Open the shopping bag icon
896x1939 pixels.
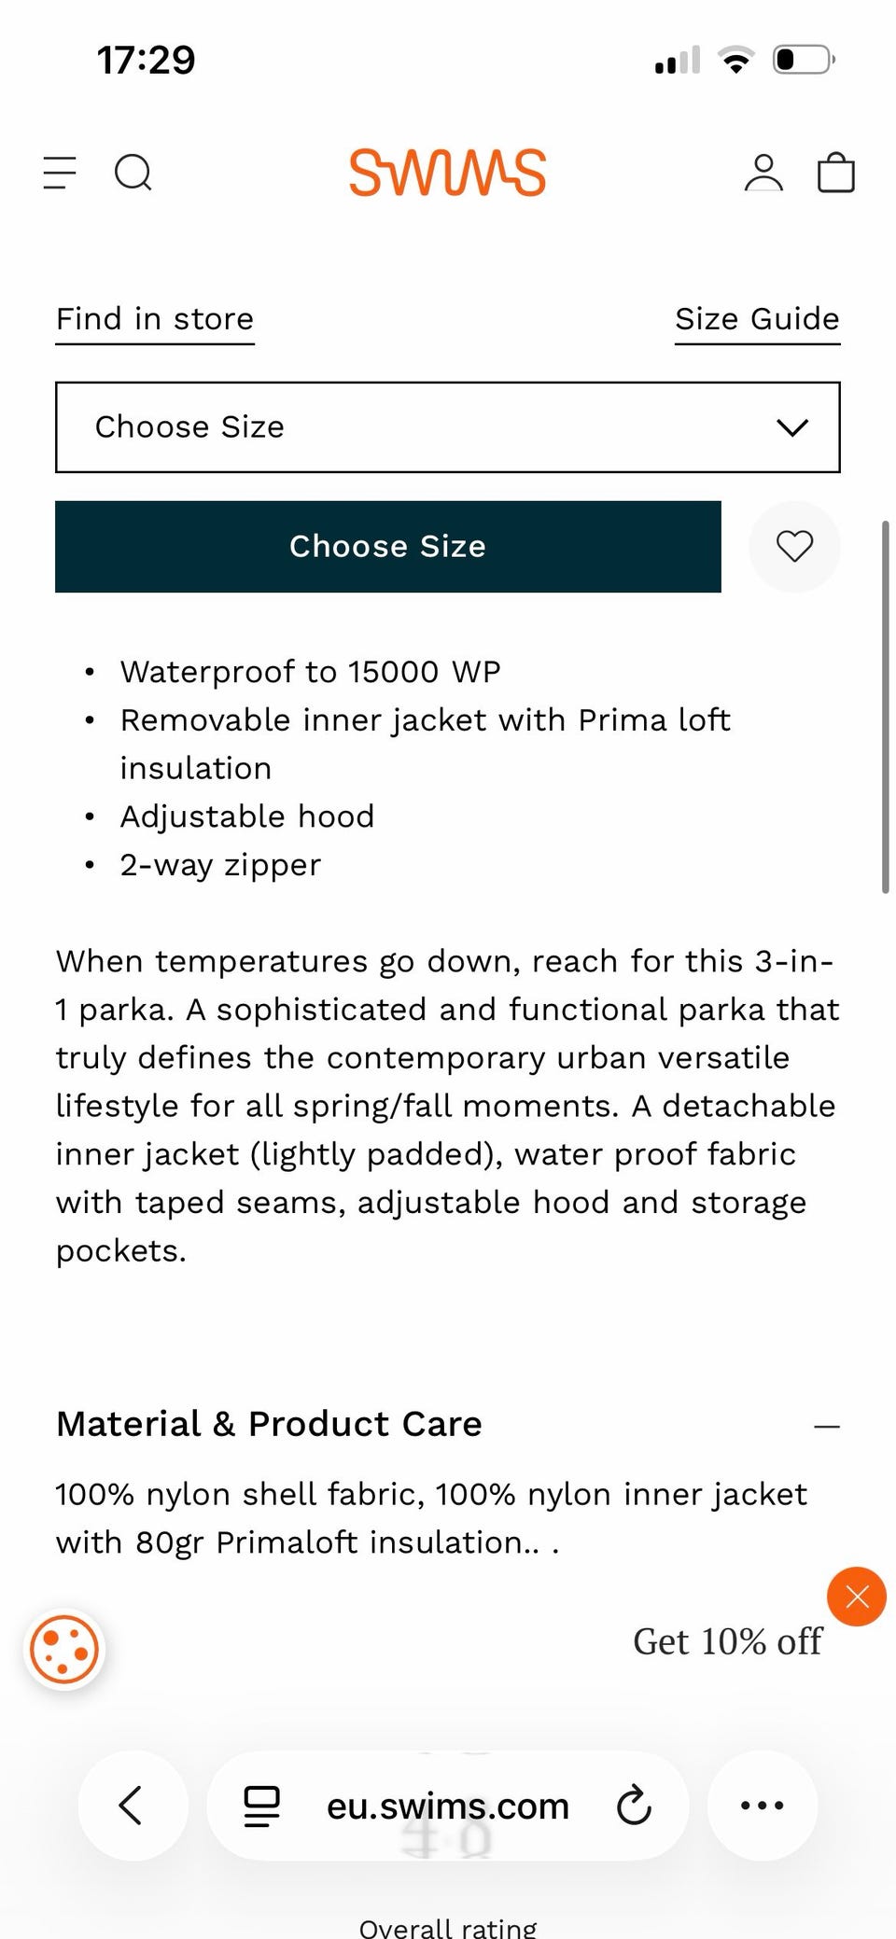[x=835, y=173]
